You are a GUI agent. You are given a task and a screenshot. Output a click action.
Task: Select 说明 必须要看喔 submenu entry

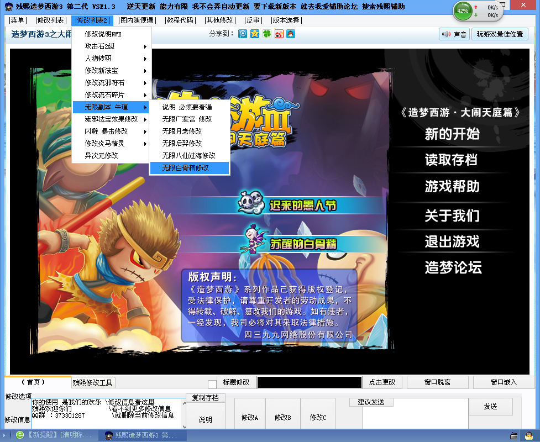coord(190,107)
